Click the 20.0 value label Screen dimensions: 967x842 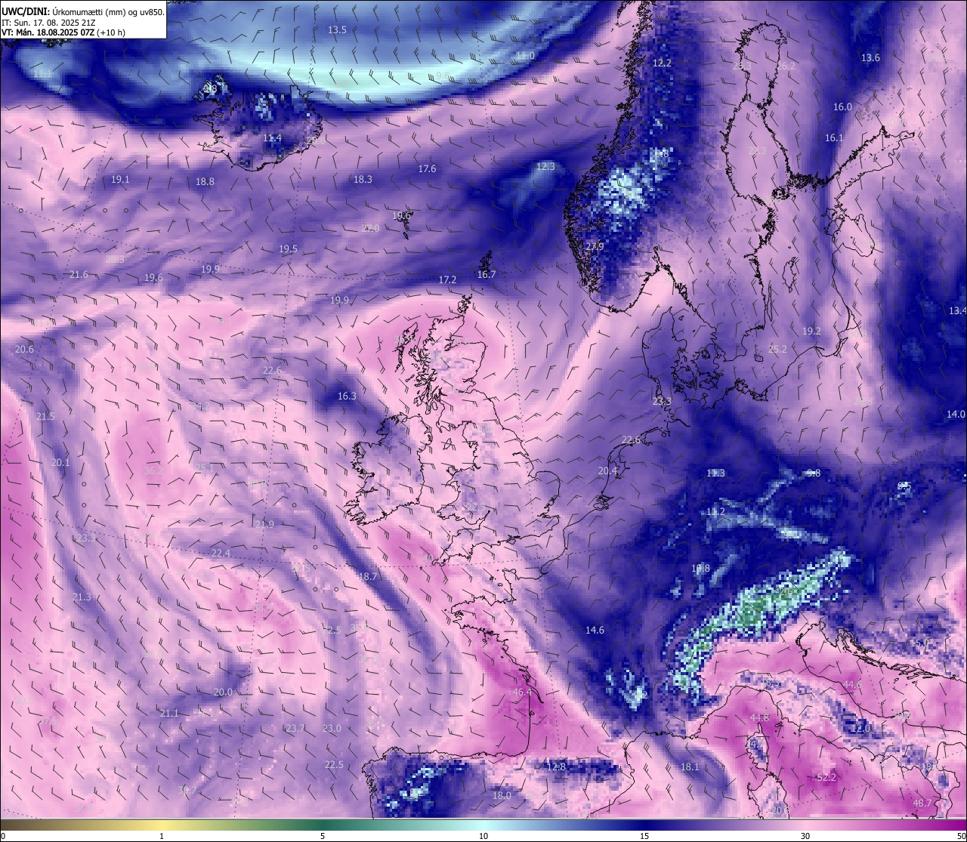tap(223, 692)
